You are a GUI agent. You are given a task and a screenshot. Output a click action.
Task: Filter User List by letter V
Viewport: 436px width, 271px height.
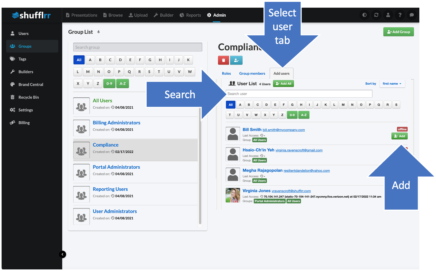(247, 115)
